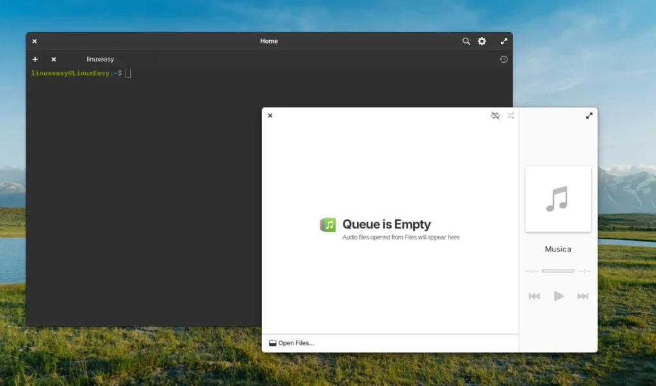Image resolution: width=656 pixels, height=386 pixels.
Task: Click the Queue is Empty music note icon
Action: (x=327, y=225)
